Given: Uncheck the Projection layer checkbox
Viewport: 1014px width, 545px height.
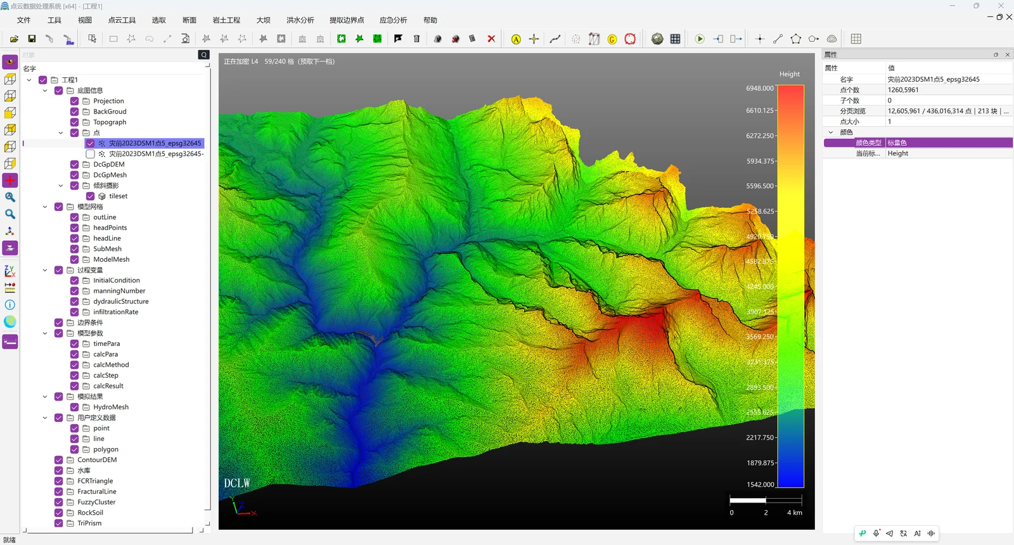Looking at the screenshot, I should pos(74,101).
